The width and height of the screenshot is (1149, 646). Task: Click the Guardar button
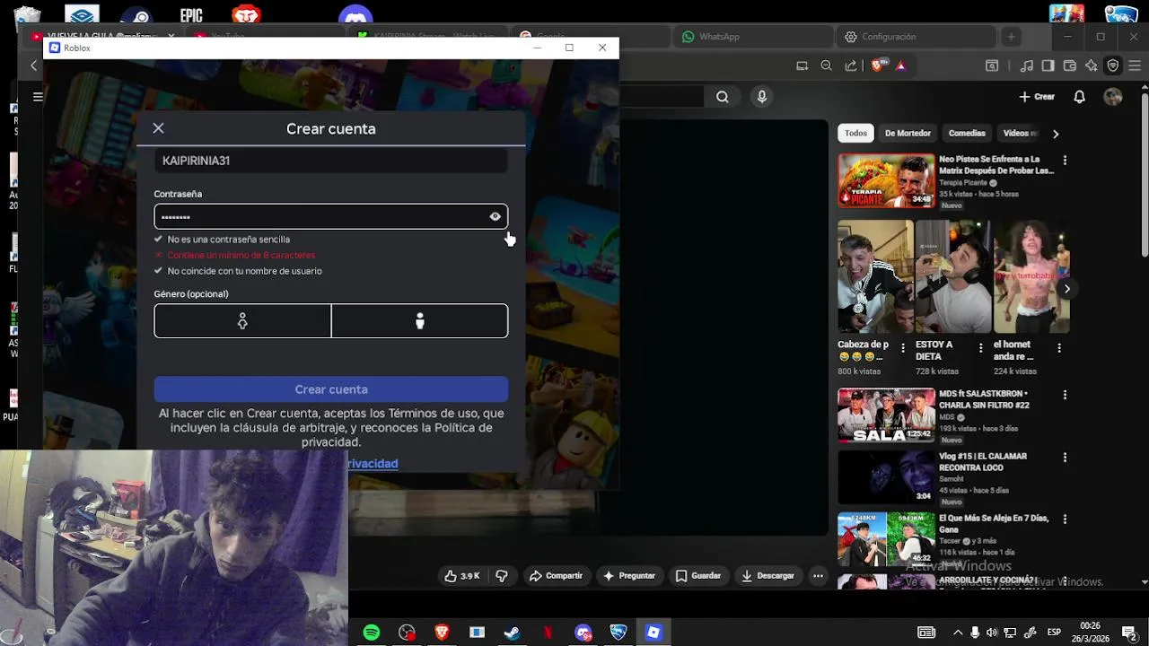click(x=698, y=576)
